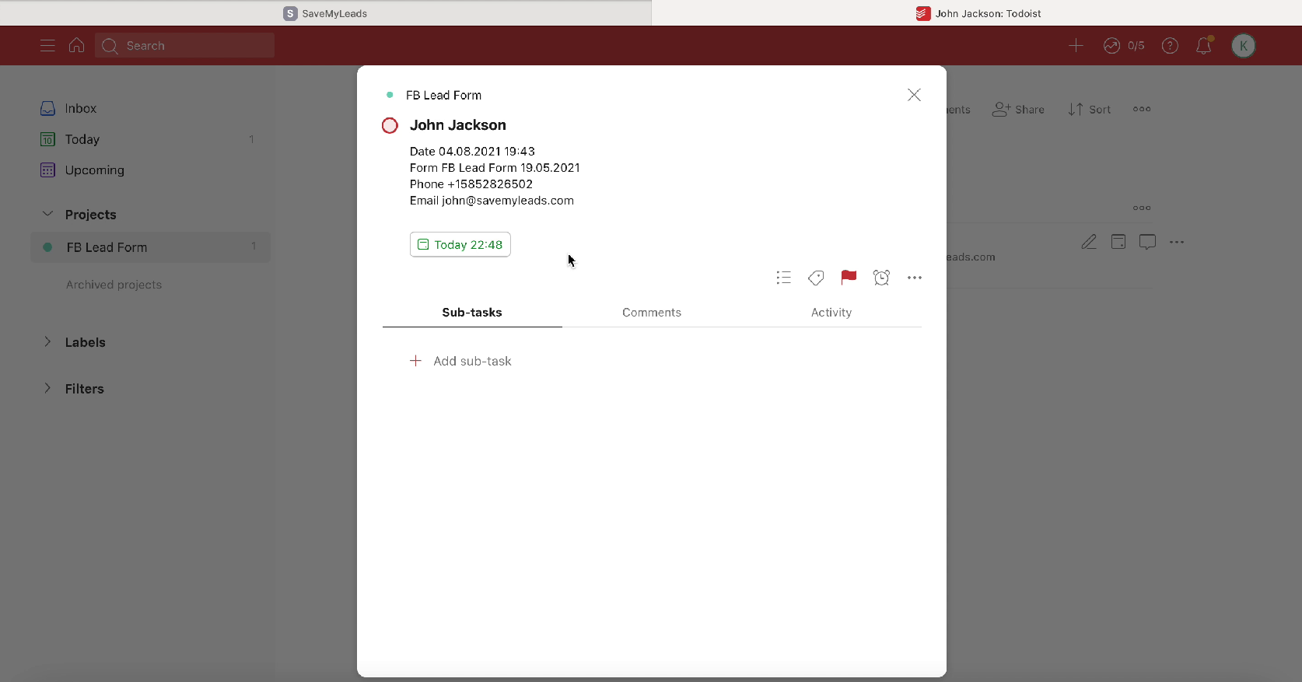Screen dimensions: 1302x682
Task: Select FB Lead Form project in sidebar
Action: point(151,247)
